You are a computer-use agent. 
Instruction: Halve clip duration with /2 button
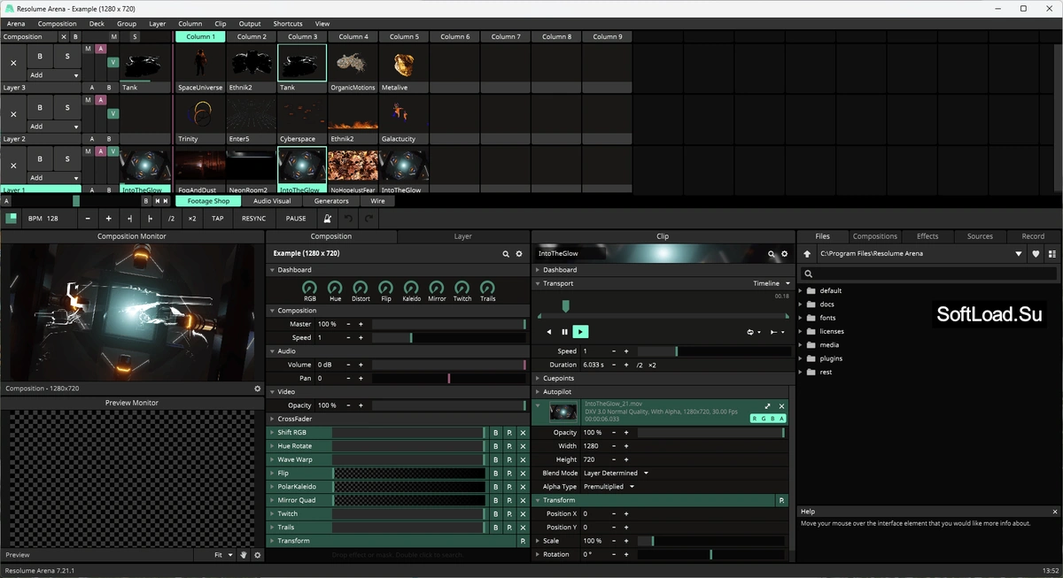pyautogui.click(x=640, y=365)
